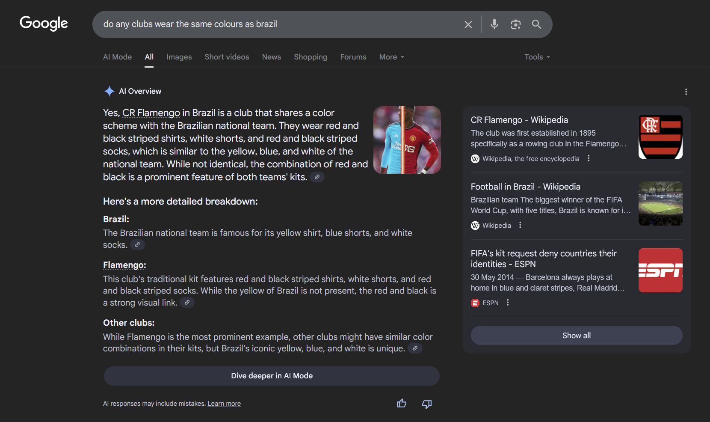Click the ESPN logo thumbnail
Image resolution: width=710 pixels, height=422 pixels.
(x=660, y=270)
